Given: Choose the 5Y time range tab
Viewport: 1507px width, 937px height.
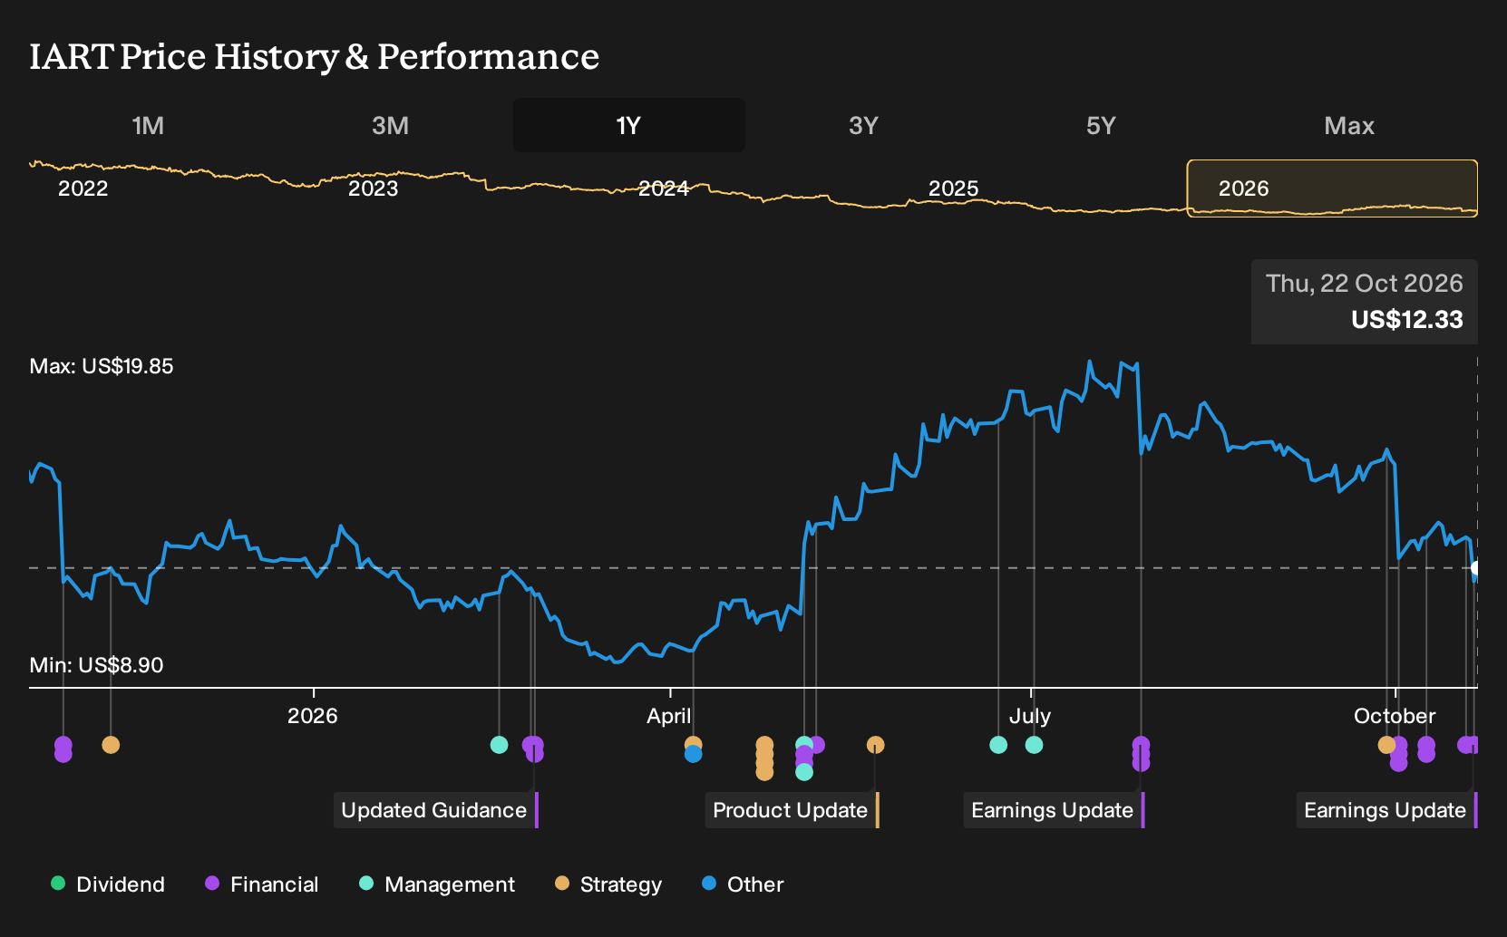Looking at the screenshot, I should coord(1101,125).
